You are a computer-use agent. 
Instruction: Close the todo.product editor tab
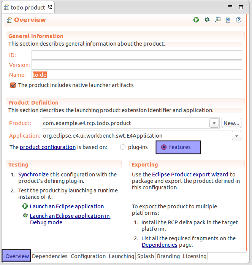[50, 7]
